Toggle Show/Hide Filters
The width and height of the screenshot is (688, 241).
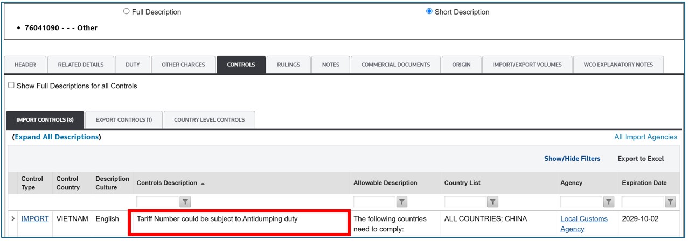572,159
